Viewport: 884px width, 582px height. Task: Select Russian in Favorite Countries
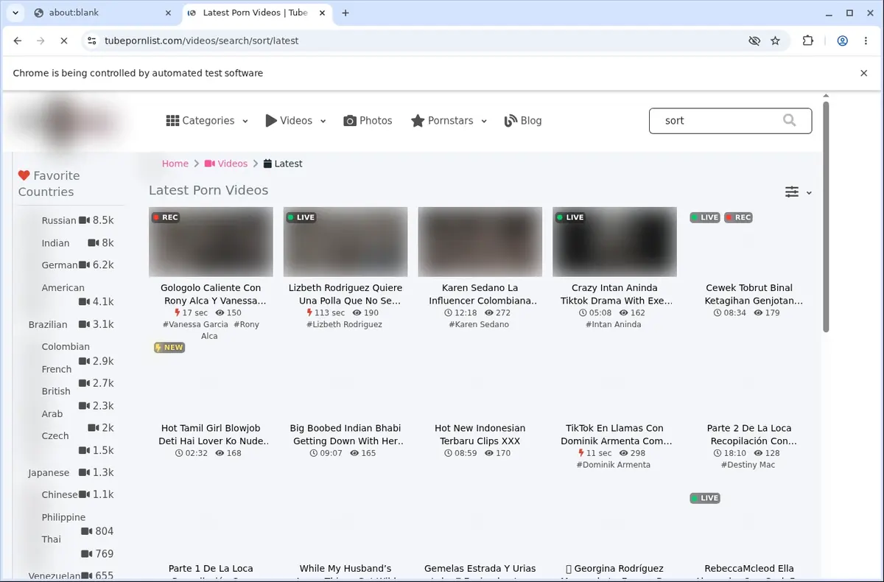[x=59, y=220]
